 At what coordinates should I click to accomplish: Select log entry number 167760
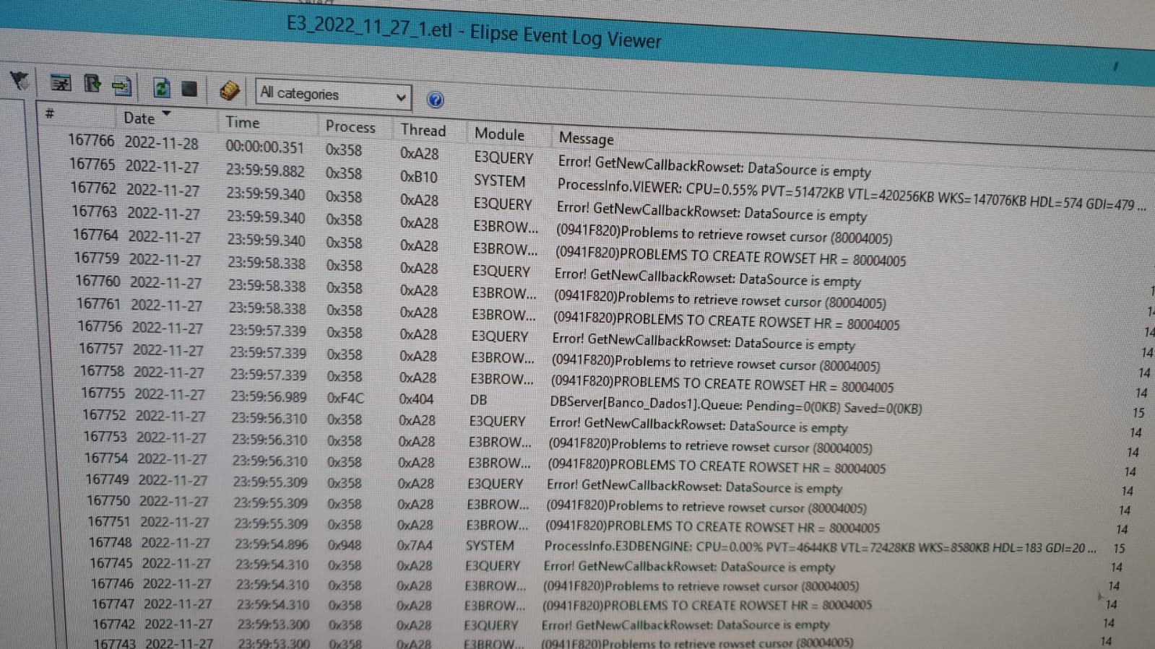tap(98, 280)
